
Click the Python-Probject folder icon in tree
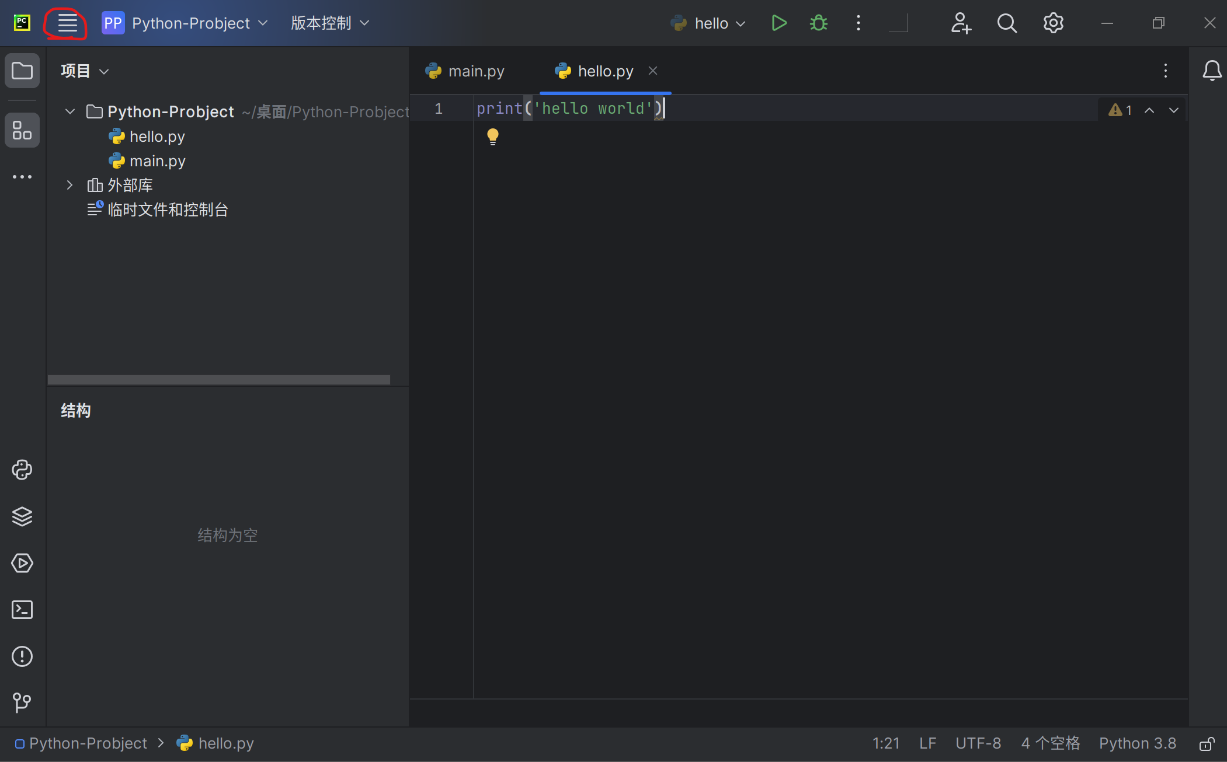coord(95,111)
